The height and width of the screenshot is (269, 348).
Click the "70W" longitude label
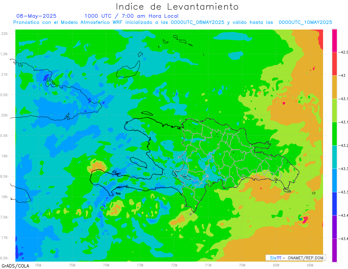[242, 265]
